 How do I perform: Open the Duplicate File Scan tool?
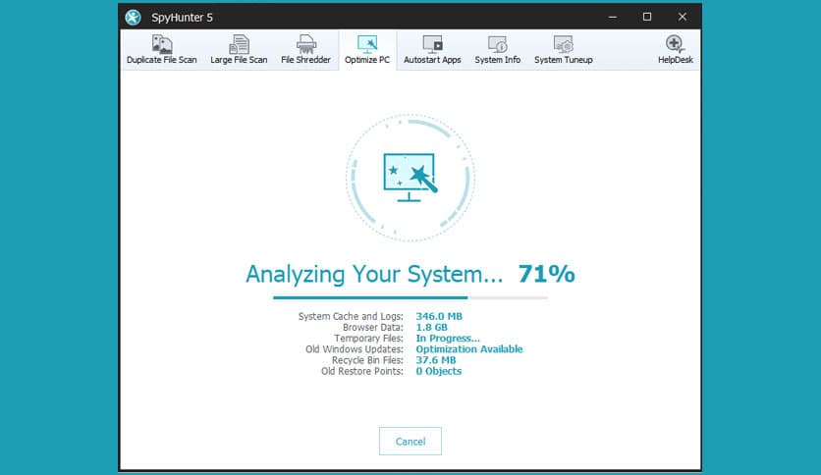[162, 50]
